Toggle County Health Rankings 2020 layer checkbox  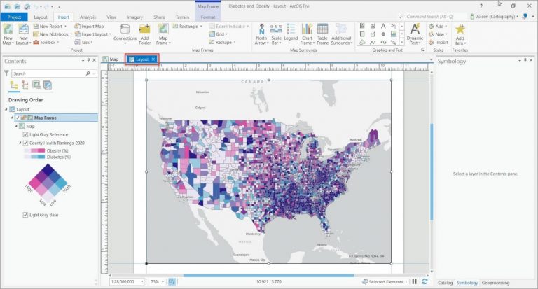[x=25, y=143]
